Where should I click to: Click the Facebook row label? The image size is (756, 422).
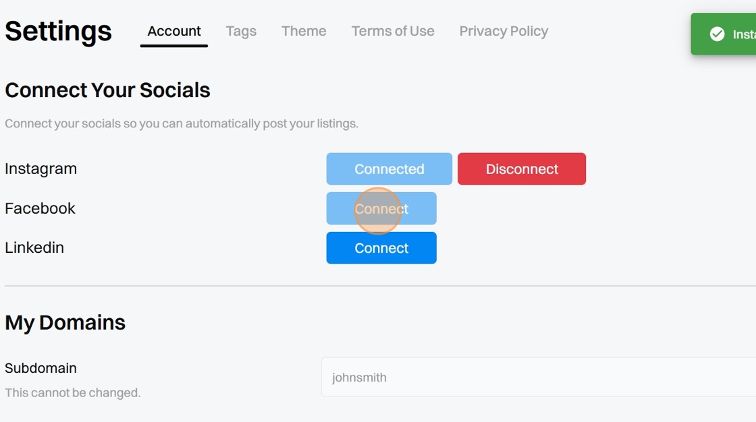40,208
